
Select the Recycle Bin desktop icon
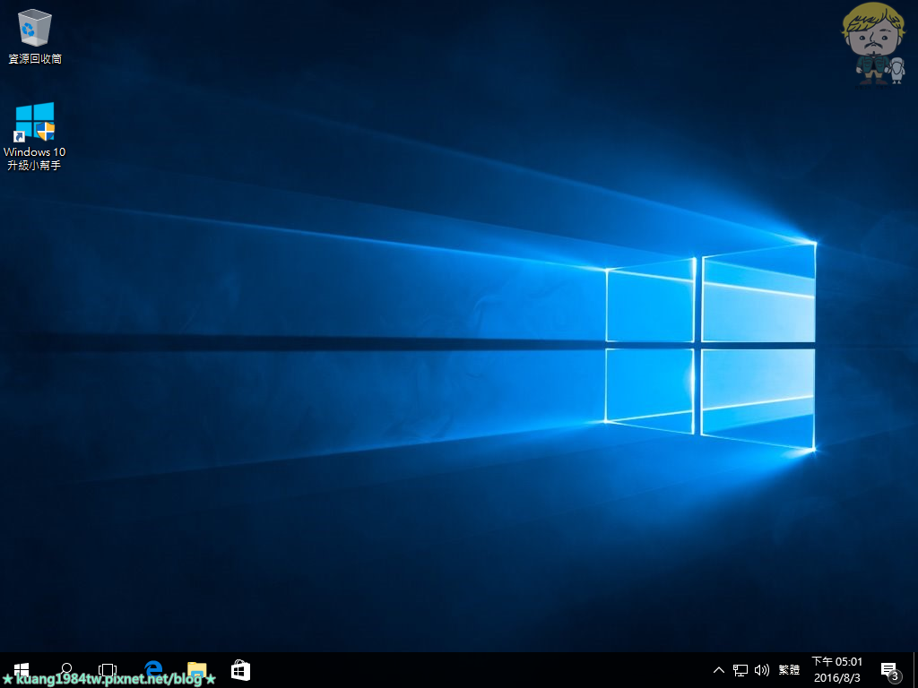click(35, 36)
